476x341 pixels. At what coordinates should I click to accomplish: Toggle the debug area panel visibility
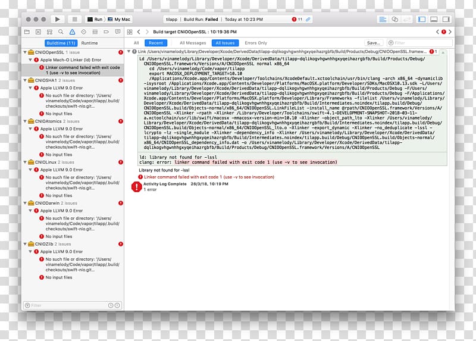[x=434, y=19]
